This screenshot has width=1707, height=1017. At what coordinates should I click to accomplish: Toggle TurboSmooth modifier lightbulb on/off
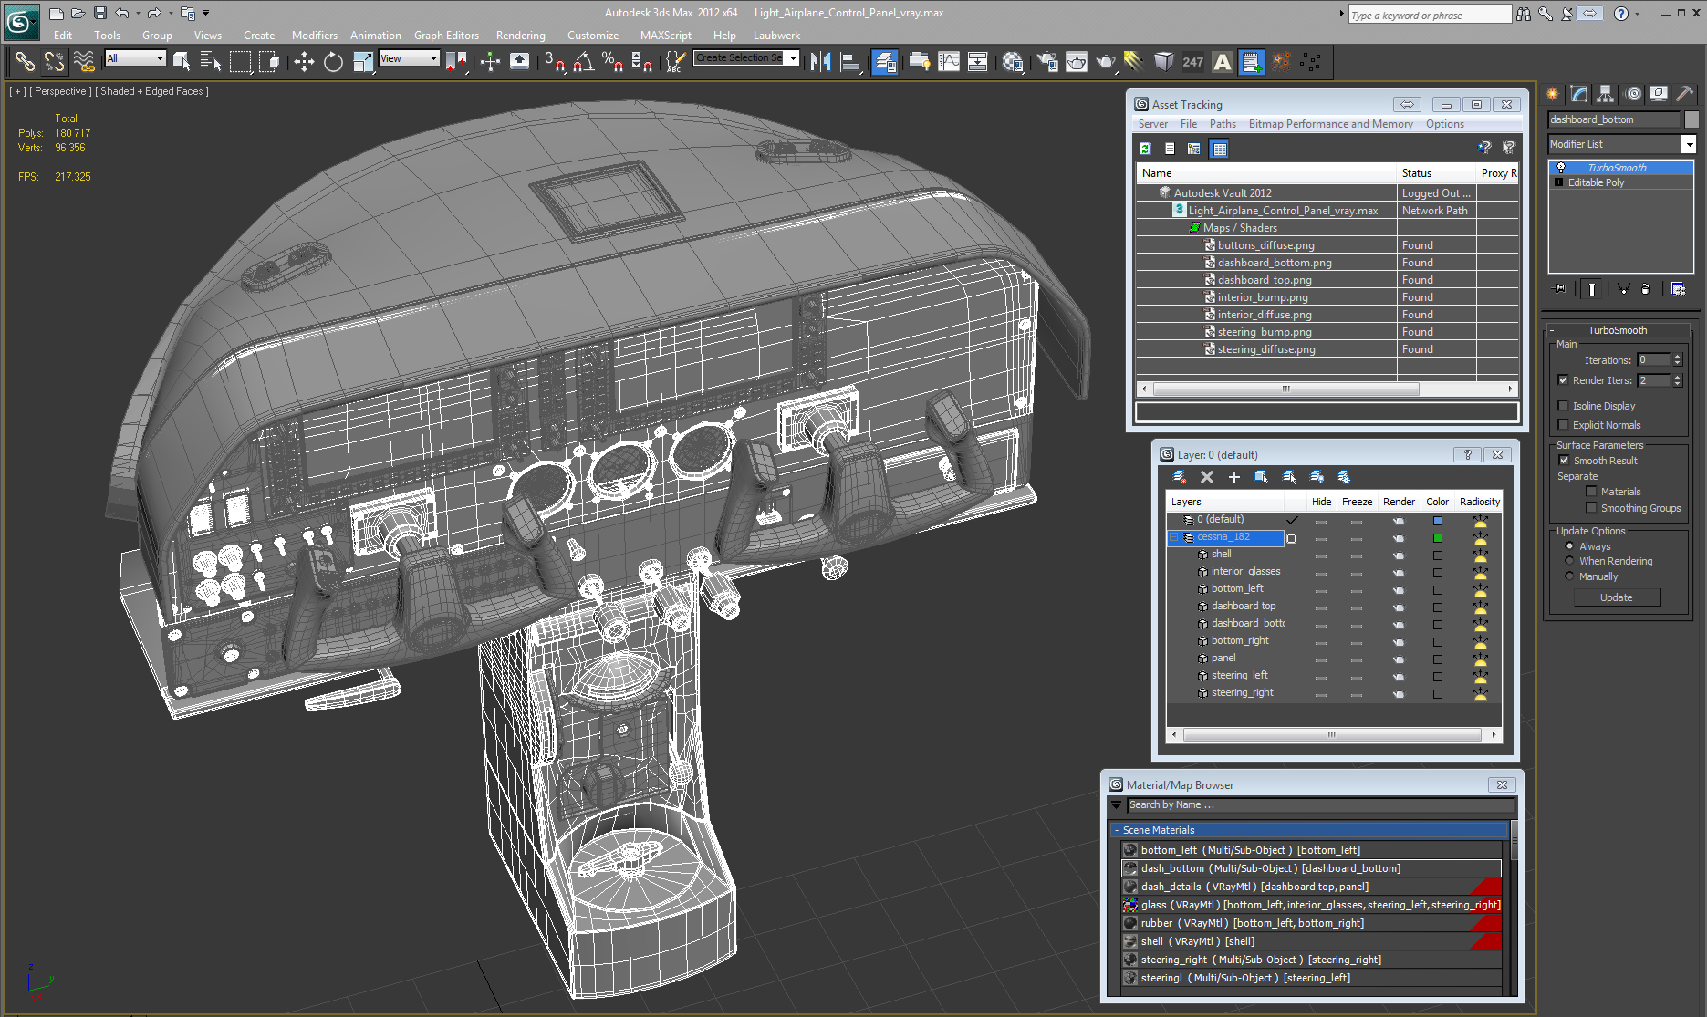pyautogui.click(x=1561, y=168)
